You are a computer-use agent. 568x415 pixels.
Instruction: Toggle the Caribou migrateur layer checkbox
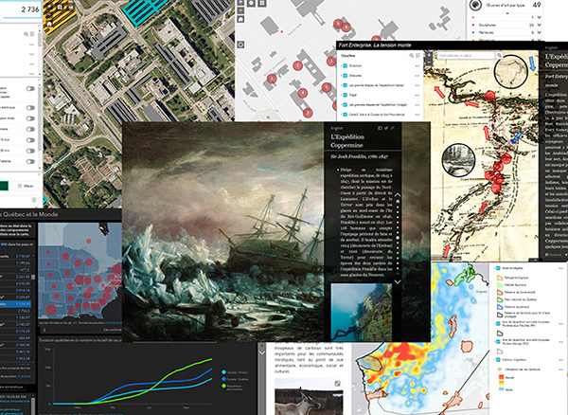tap(498, 360)
